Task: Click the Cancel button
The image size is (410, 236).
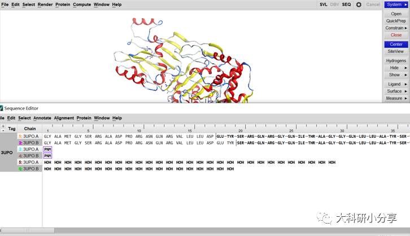Action: [373, 5]
